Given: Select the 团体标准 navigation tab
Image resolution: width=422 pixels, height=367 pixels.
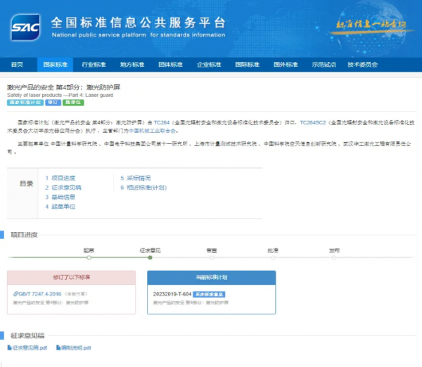Looking at the screenshot, I should coord(170,65).
